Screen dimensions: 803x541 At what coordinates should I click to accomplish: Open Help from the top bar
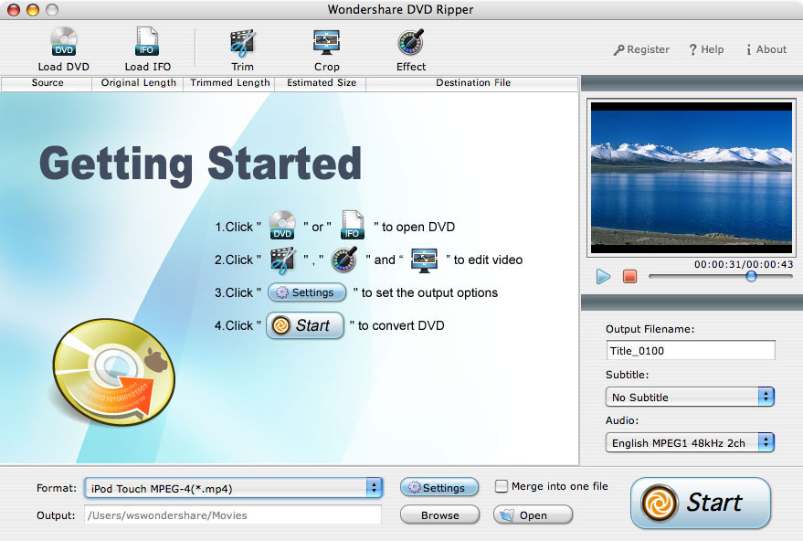706,49
